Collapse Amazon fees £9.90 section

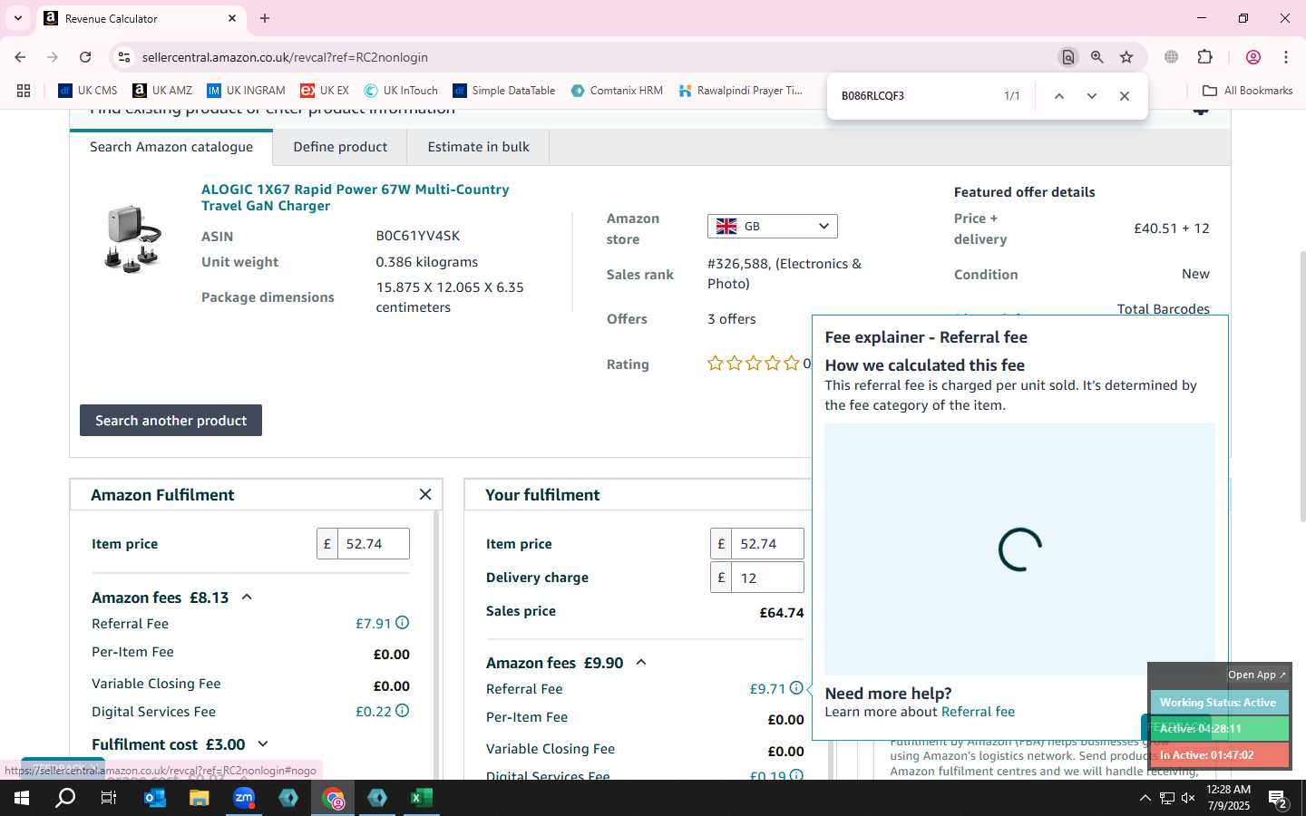641,663
